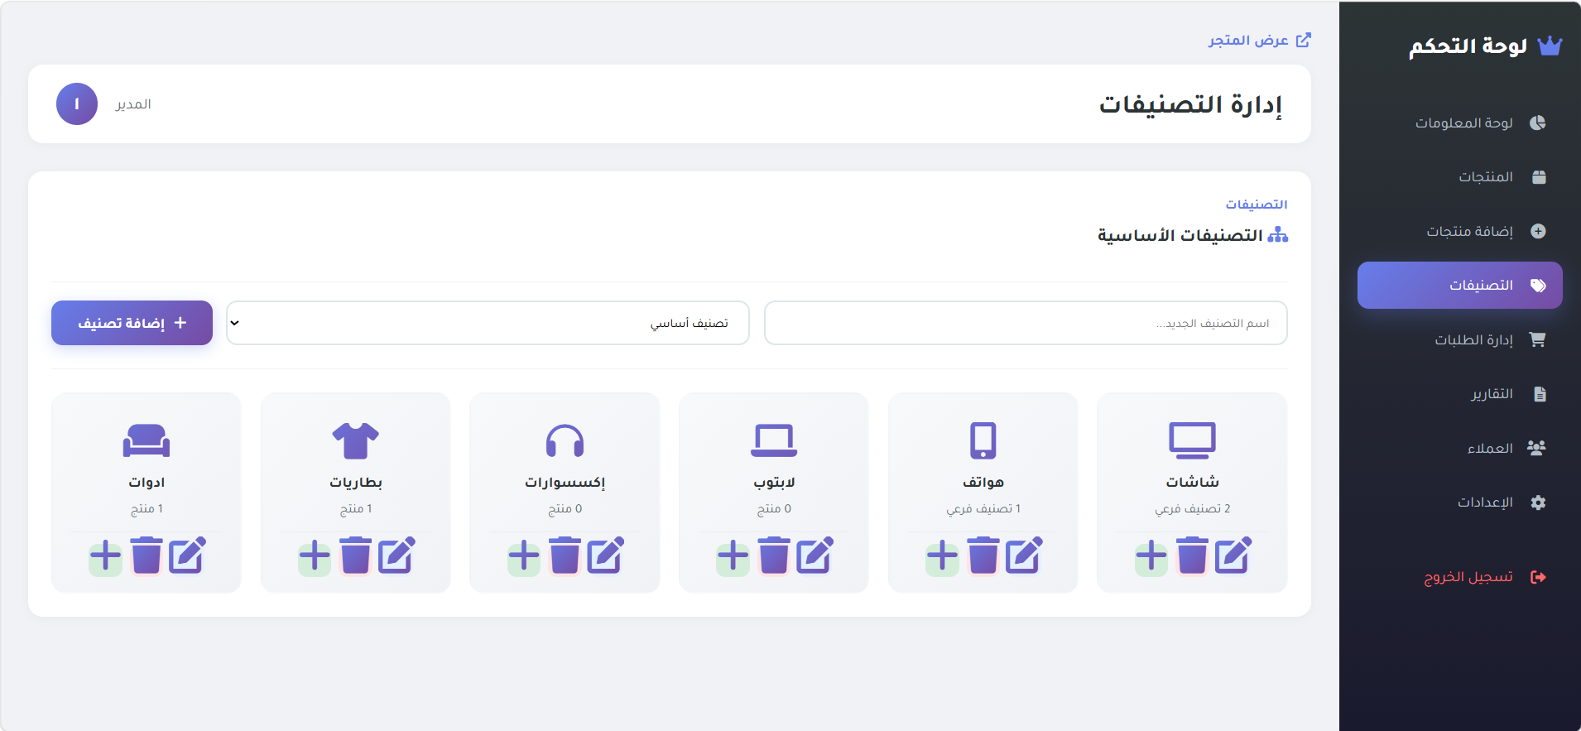The height and width of the screenshot is (731, 1581).
Task: Delete the لابتوب category
Action: tap(774, 555)
